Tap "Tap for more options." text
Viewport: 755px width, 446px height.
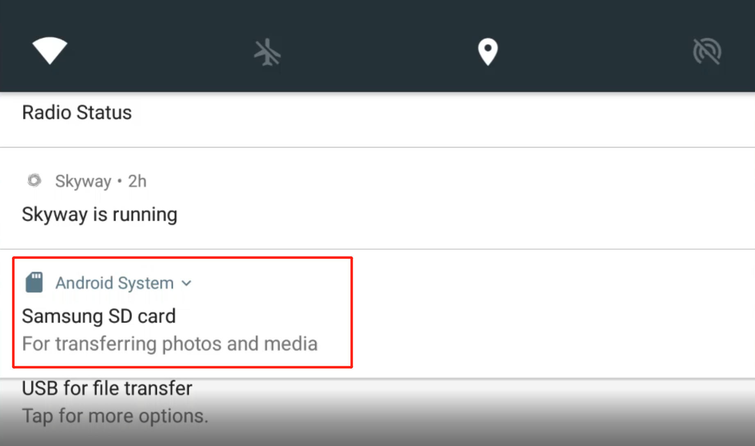pyautogui.click(x=115, y=416)
